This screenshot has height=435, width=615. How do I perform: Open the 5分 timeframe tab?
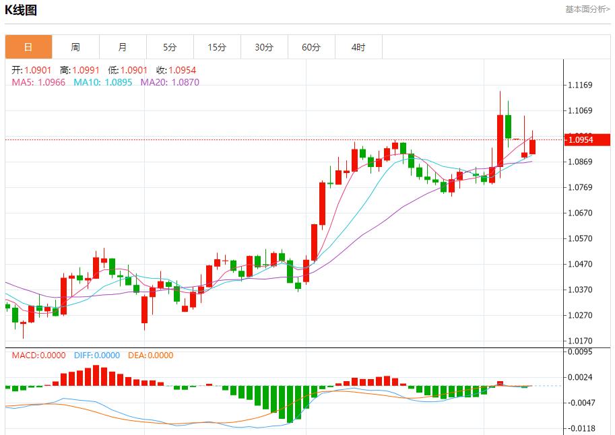[170, 47]
